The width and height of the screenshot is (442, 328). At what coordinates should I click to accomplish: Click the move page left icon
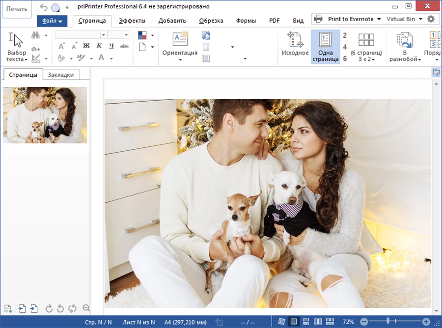click(x=22, y=308)
